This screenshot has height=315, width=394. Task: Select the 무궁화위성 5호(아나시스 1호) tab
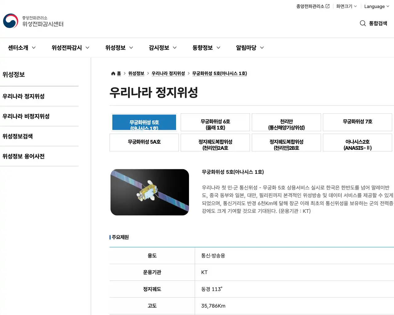tap(144, 122)
